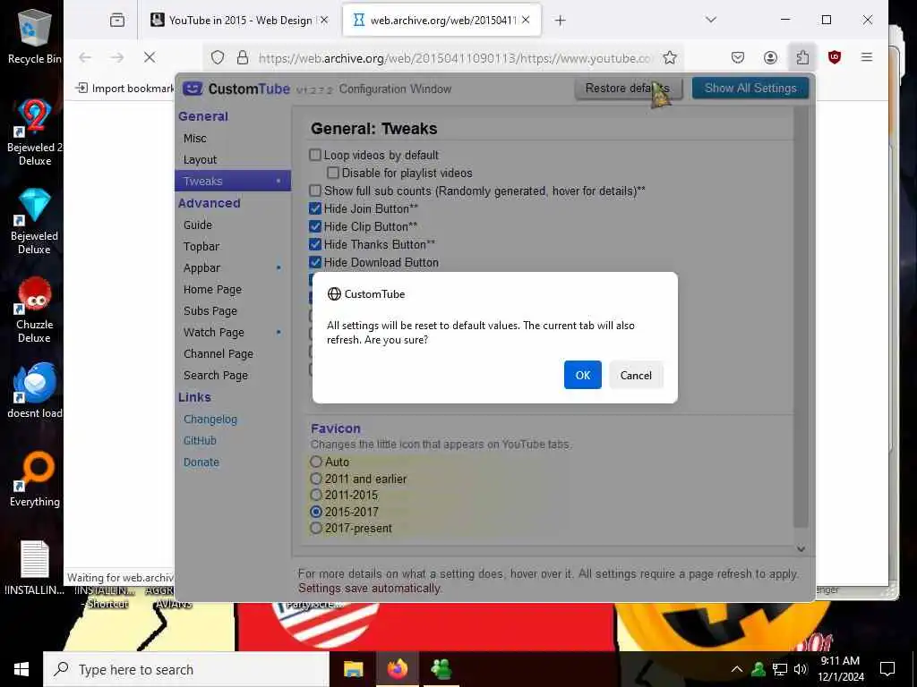Screen dimensions: 917x687
Task: Open the Bejeweled Deluxe diamond shortcut
Action: 34,221
